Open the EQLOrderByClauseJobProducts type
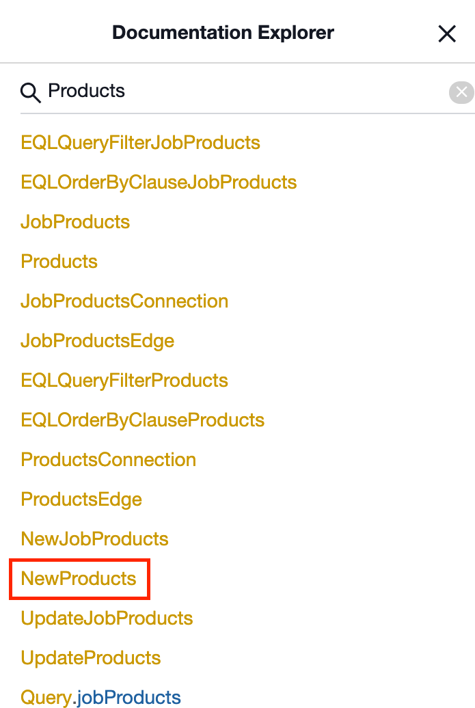The height and width of the screenshot is (708, 475). point(159,182)
